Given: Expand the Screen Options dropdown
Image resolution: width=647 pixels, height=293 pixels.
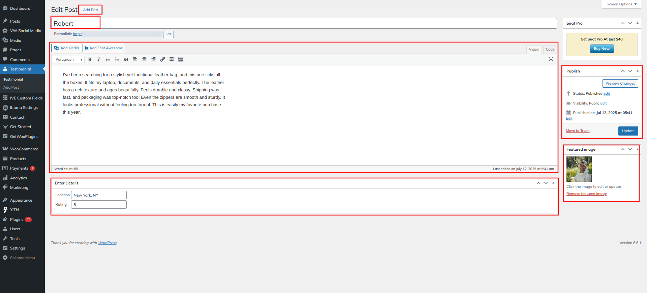Looking at the screenshot, I should pyautogui.click(x=621, y=4).
